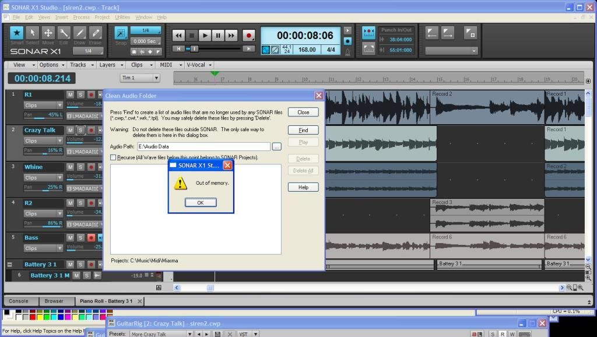This screenshot has width=597, height=337.
Task: Mute track R2
Action: coord(70,203)
